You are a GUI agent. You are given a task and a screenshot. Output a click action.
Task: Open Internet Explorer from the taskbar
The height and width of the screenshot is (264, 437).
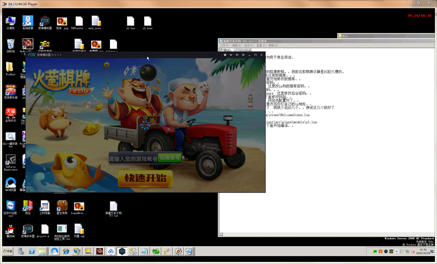[66, 251]
